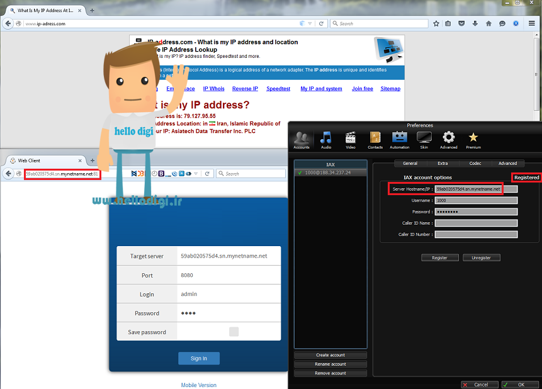Click Password field in IAX account options
This screenshot has width=542, height=389.
(x=476, y=211)
